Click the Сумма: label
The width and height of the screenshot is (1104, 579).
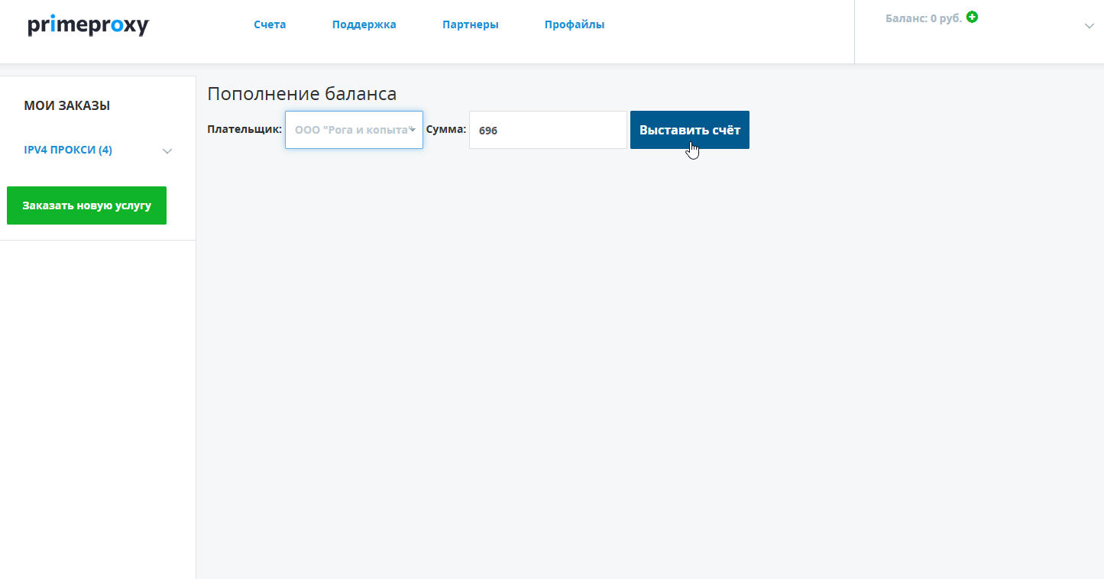coord(446,129)
